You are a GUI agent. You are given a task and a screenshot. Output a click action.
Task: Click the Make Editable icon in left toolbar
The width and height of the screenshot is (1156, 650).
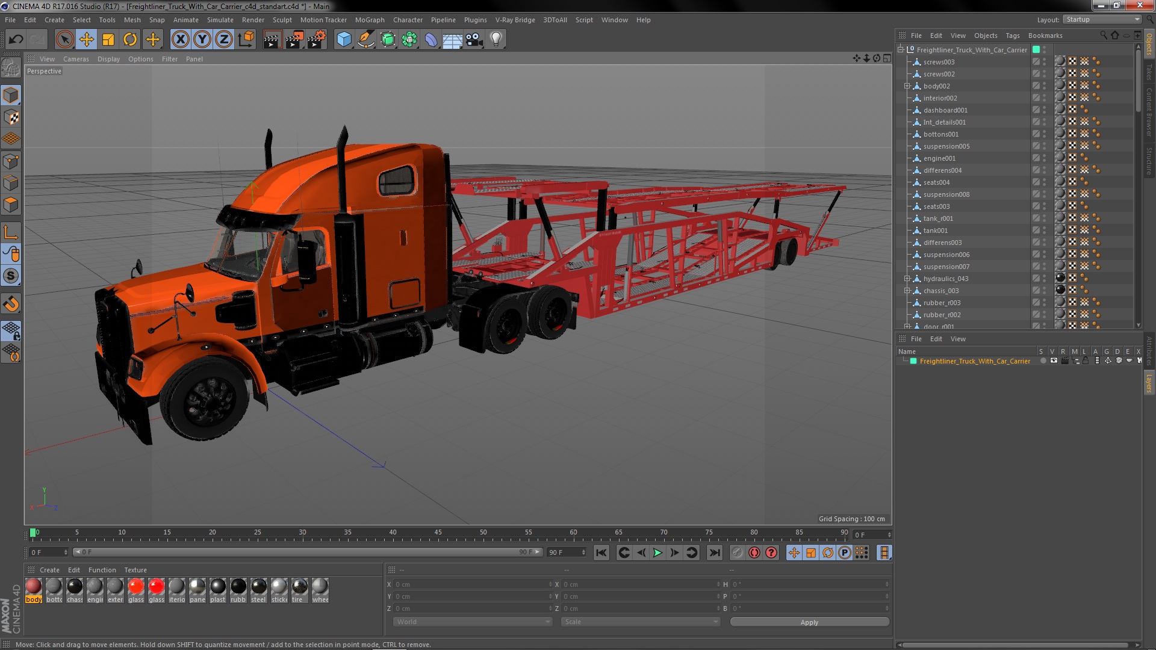11,67
